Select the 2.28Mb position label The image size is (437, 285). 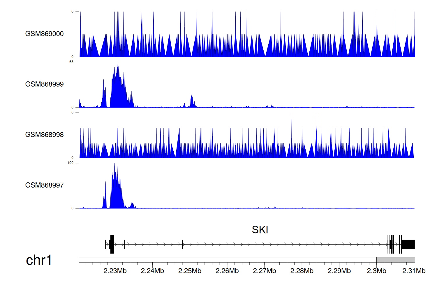tap(302, 271)
